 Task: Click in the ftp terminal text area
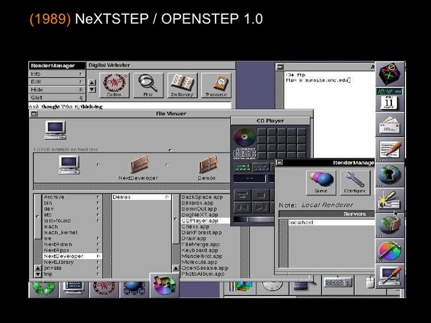tap(329, 115)
